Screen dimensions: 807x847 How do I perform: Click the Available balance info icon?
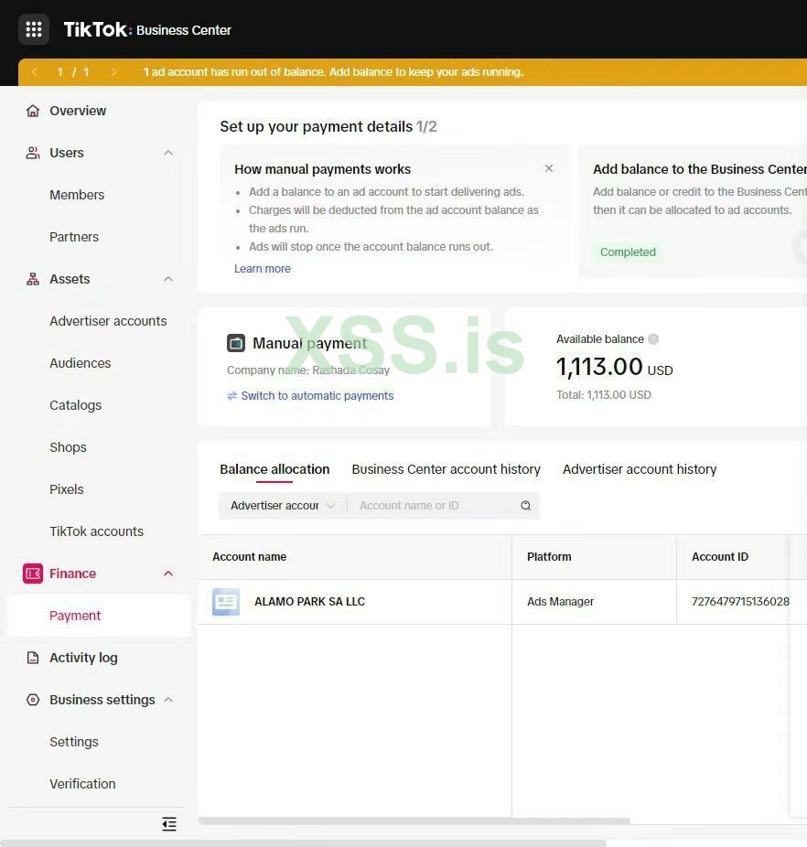[x=653, y=339]
